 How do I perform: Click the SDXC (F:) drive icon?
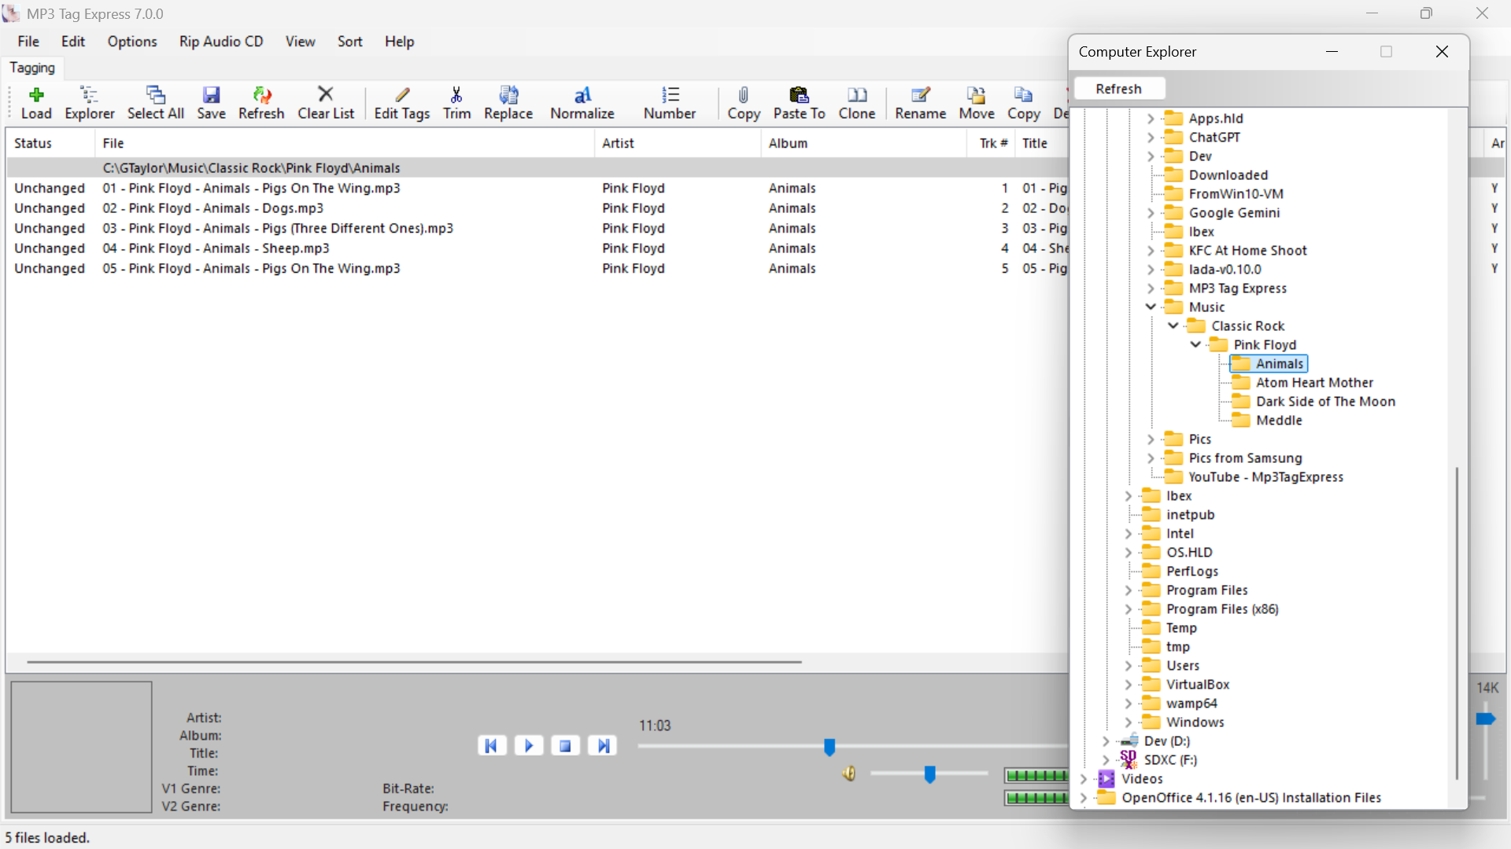click(x=1129, y=759)
